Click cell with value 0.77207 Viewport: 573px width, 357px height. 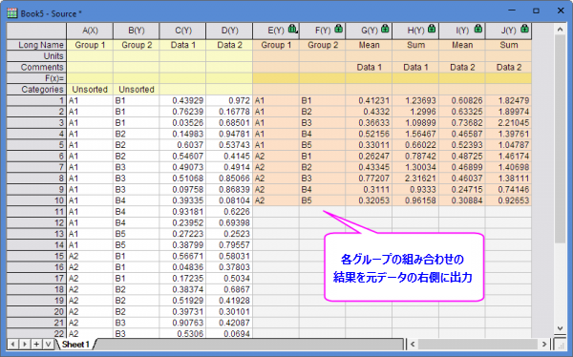[x=369, y=178]
